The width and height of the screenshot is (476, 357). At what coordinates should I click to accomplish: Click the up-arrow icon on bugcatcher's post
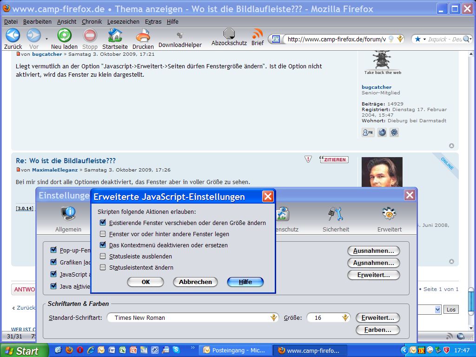[x=451, y=145]
